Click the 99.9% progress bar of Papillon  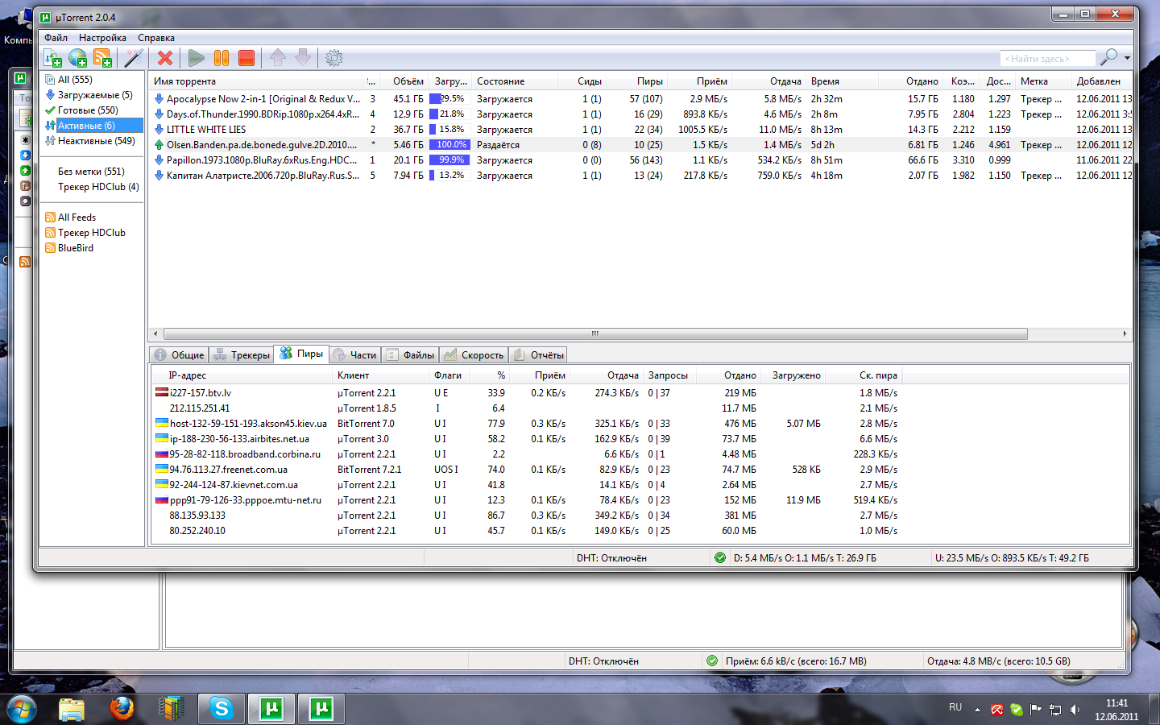[x=449, y=160]
